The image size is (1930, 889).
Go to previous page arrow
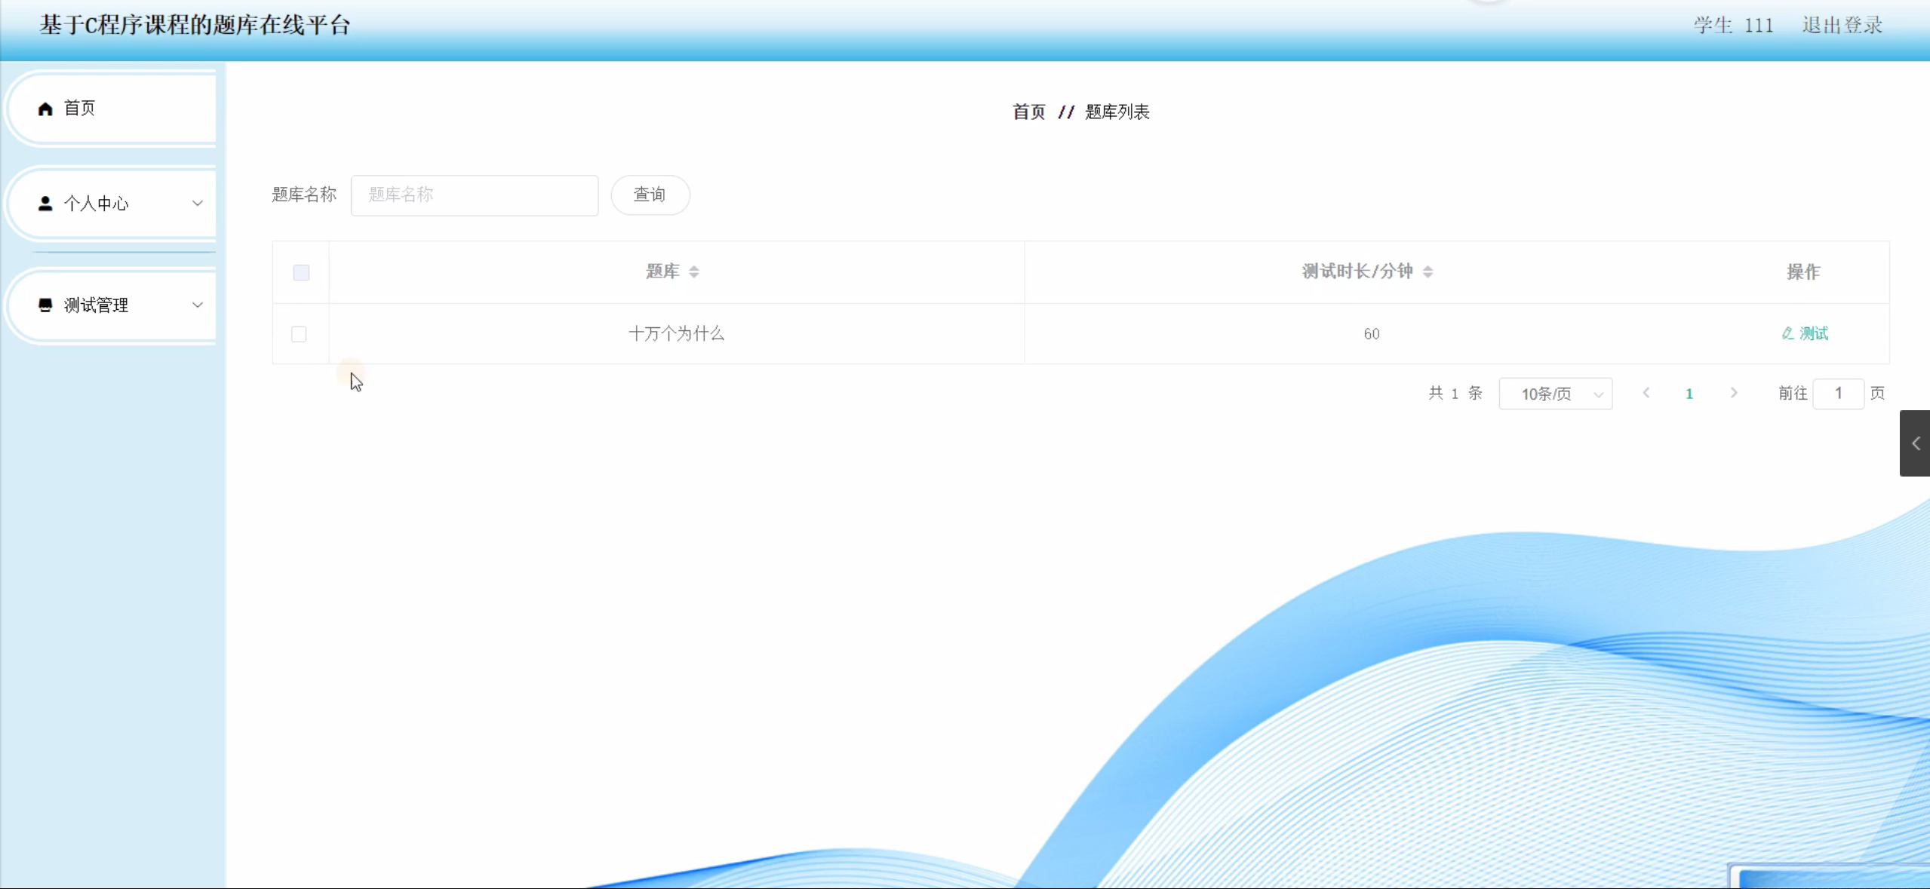[x=1646, y=393]
